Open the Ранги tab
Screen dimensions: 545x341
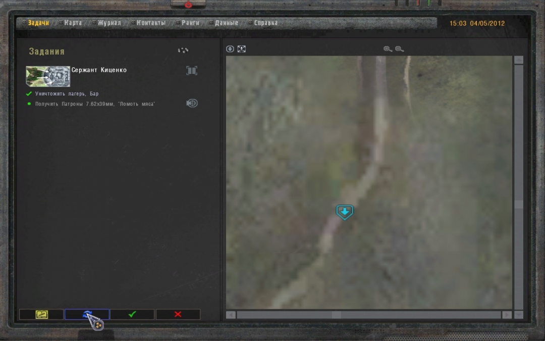[190, 23]
